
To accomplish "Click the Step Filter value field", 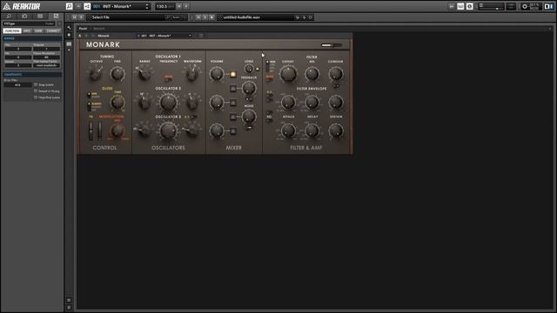I will coord(17,85).
